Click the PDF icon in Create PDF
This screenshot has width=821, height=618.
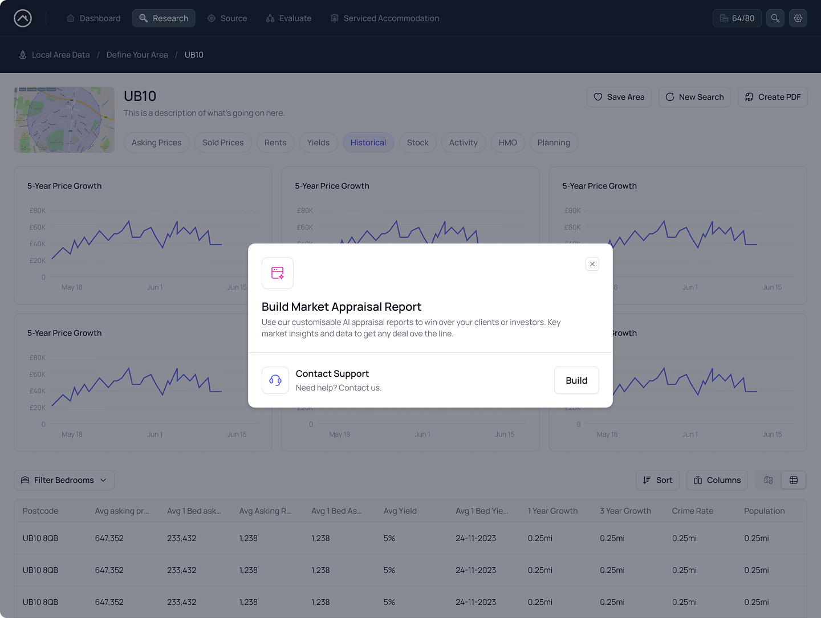[749, 97]
